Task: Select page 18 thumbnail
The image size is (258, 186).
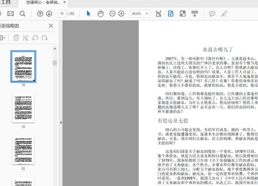Action: [23, 67]
